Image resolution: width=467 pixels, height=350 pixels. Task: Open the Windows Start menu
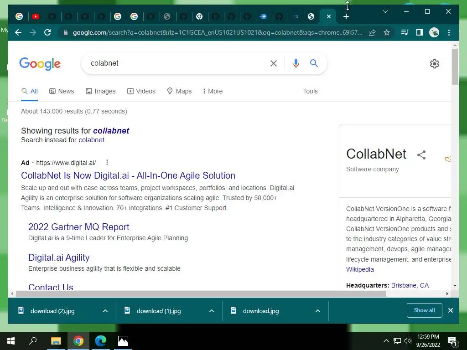coord(11,340)
